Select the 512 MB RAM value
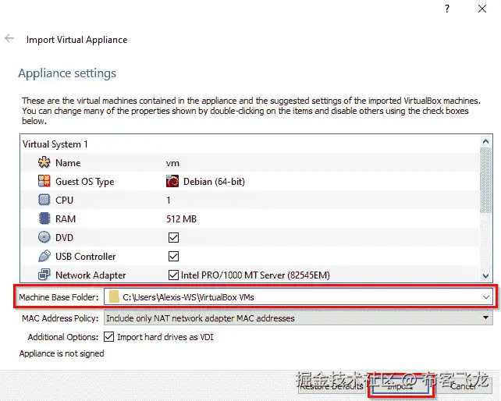501x401 pixels. point(182,219)
